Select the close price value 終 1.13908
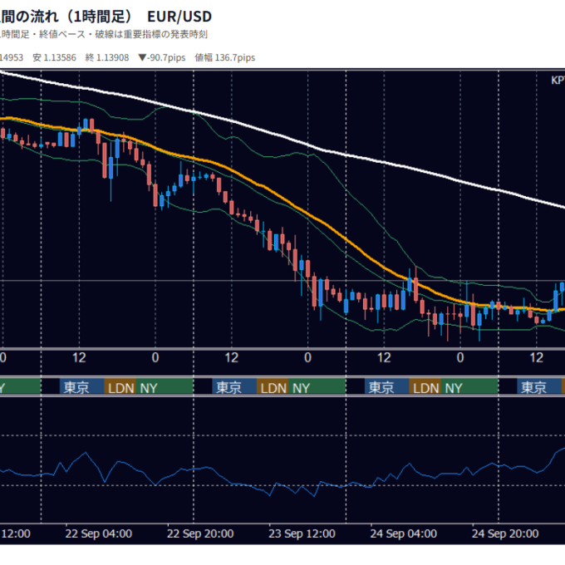 [x=107, y=57]
